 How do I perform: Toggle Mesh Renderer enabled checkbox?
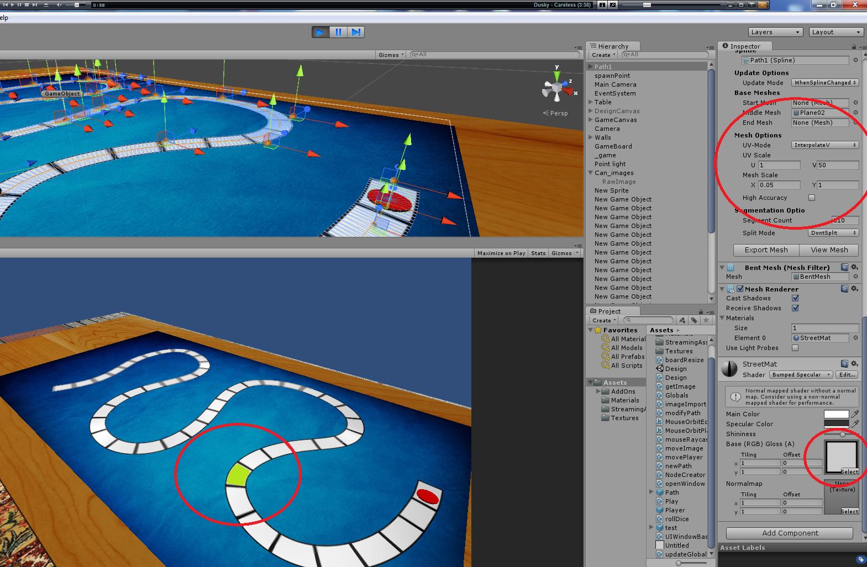click(740, 289)
